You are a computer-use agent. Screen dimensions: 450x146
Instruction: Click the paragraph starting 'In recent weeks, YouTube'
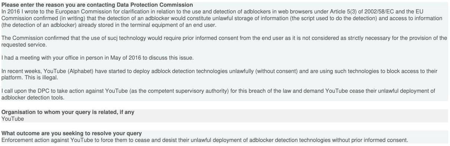[x=219, y=74]
